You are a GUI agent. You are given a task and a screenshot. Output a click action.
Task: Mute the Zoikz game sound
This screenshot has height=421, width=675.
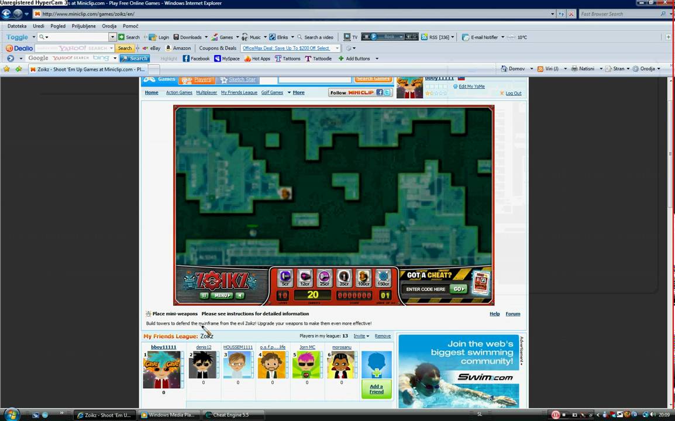click(240, 296)
